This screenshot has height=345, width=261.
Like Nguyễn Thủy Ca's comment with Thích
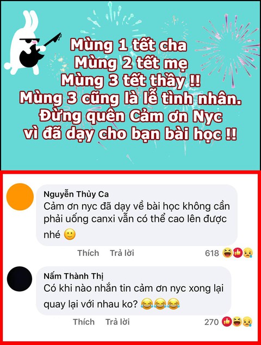click(x=88, y=253)
